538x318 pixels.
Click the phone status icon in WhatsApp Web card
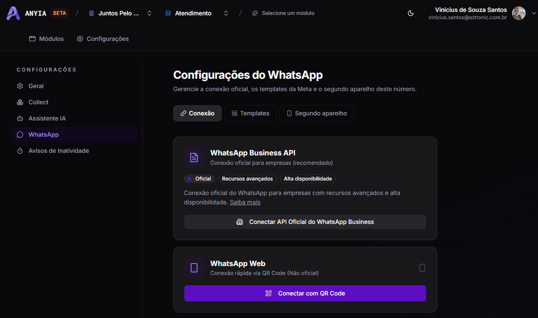coord(422,268)
